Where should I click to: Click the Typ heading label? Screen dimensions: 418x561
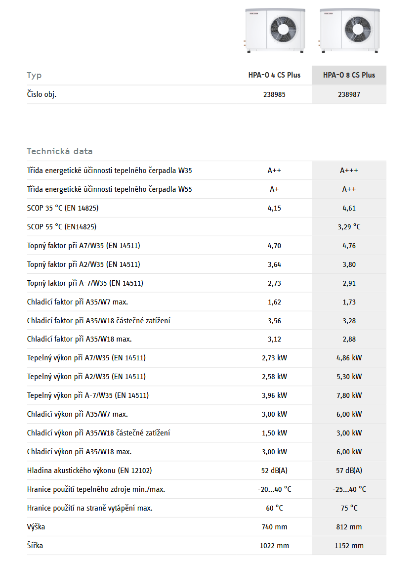[x=34, y=75]
